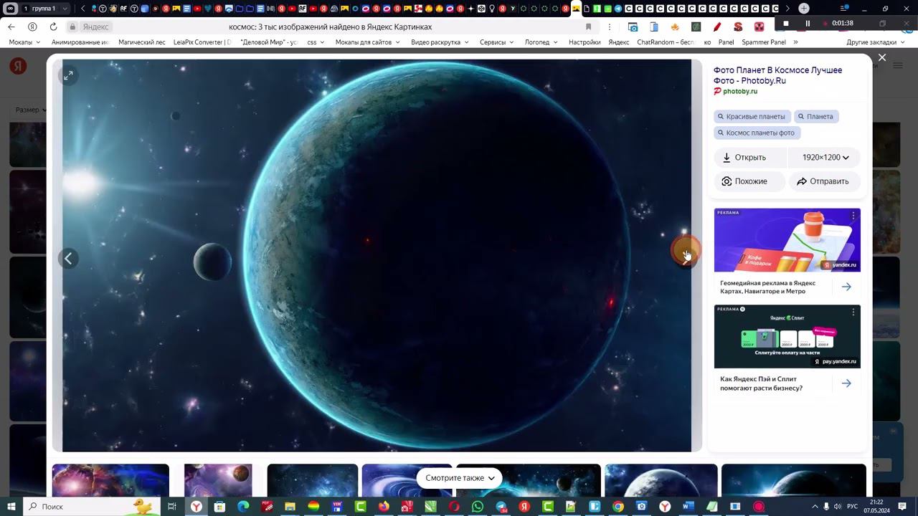Screen dimensions: 918x516
Task: Click the Открыть download button
Action: click(x=750, y=158)
